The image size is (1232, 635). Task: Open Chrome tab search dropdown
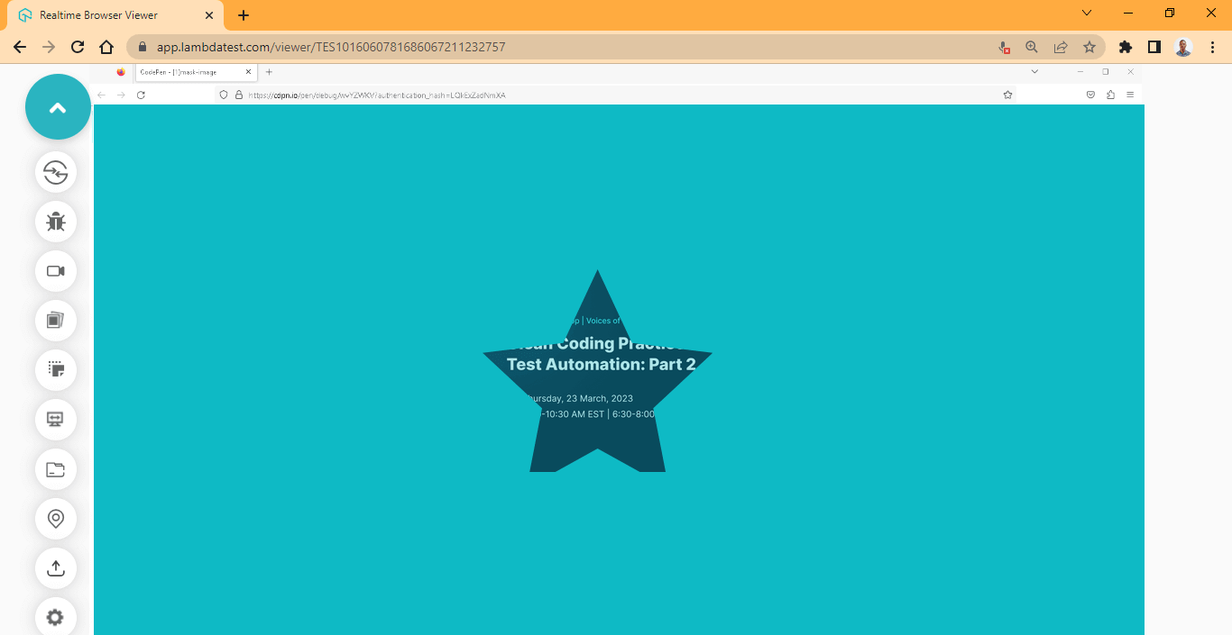(x=1087, y=13)
